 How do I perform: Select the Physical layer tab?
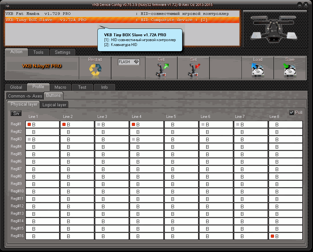point(24,104)
